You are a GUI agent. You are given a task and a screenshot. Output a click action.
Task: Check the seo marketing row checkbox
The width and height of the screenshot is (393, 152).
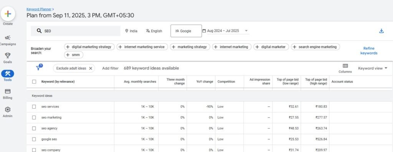[x=34, y=117]
